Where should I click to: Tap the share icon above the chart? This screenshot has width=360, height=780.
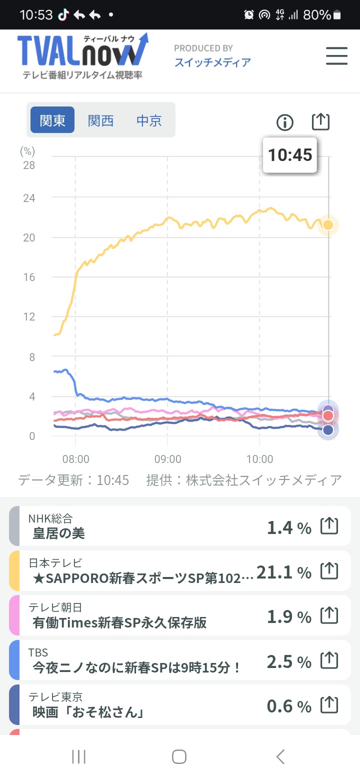pos(320,121)
